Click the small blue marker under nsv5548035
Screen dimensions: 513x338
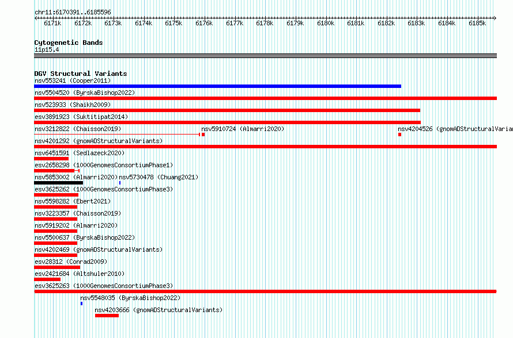(81, 304)
